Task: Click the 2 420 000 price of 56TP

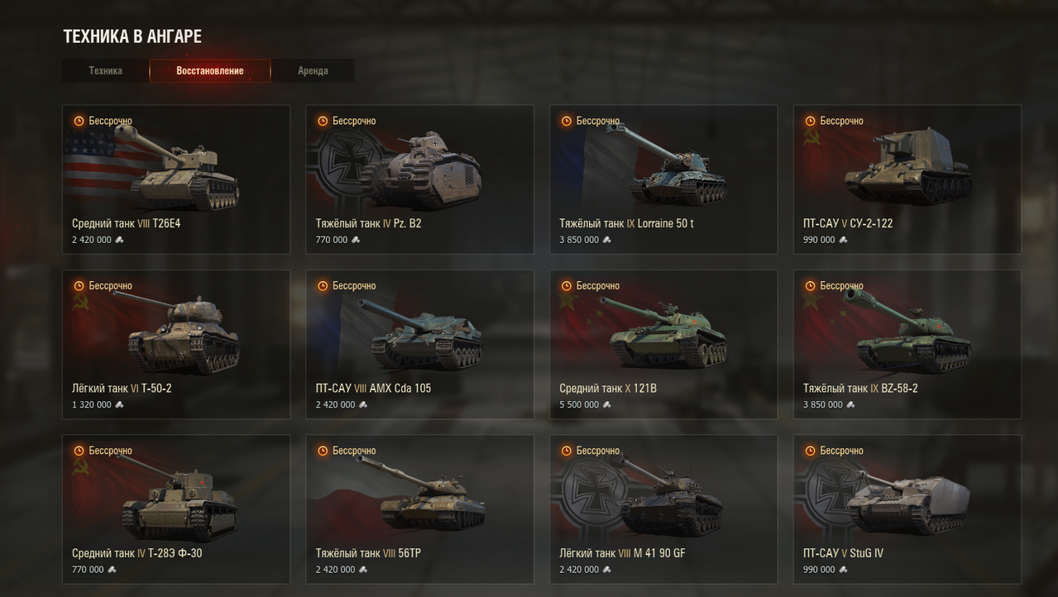Action: pyautogui.click(x=335, y=570)
